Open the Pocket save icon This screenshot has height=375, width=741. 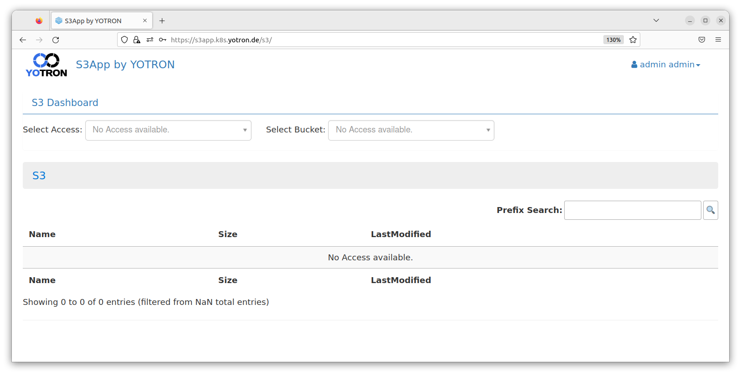[702, 40]
